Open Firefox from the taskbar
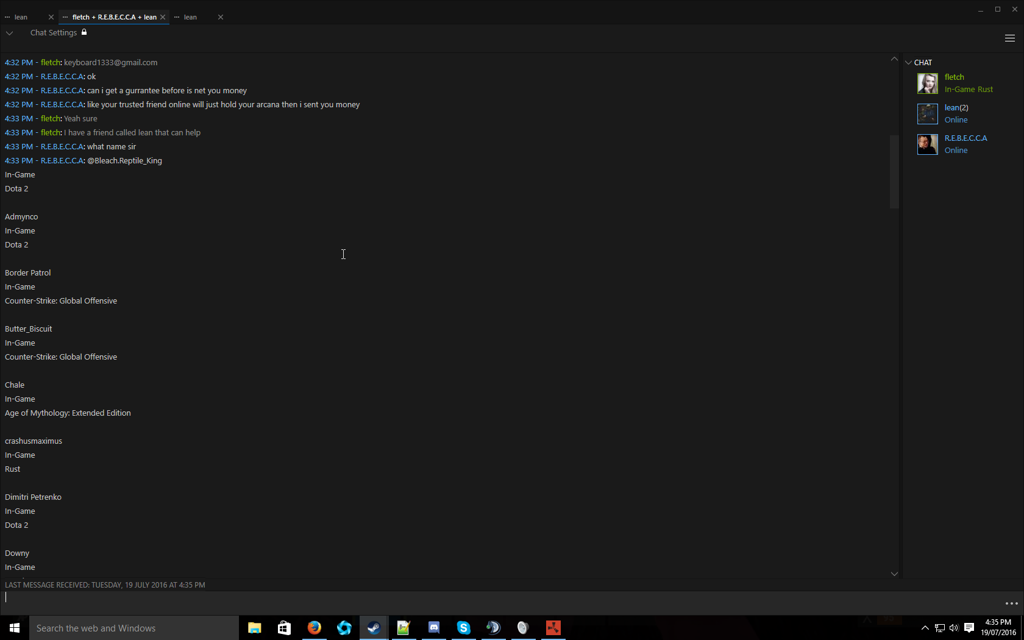The image size is (1024, 640). point(314,628)
